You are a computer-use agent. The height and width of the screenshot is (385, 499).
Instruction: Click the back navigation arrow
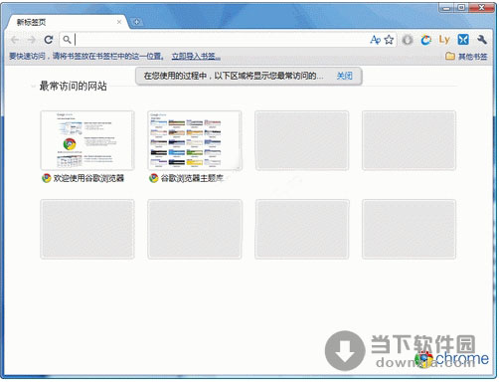click(15, 40)
